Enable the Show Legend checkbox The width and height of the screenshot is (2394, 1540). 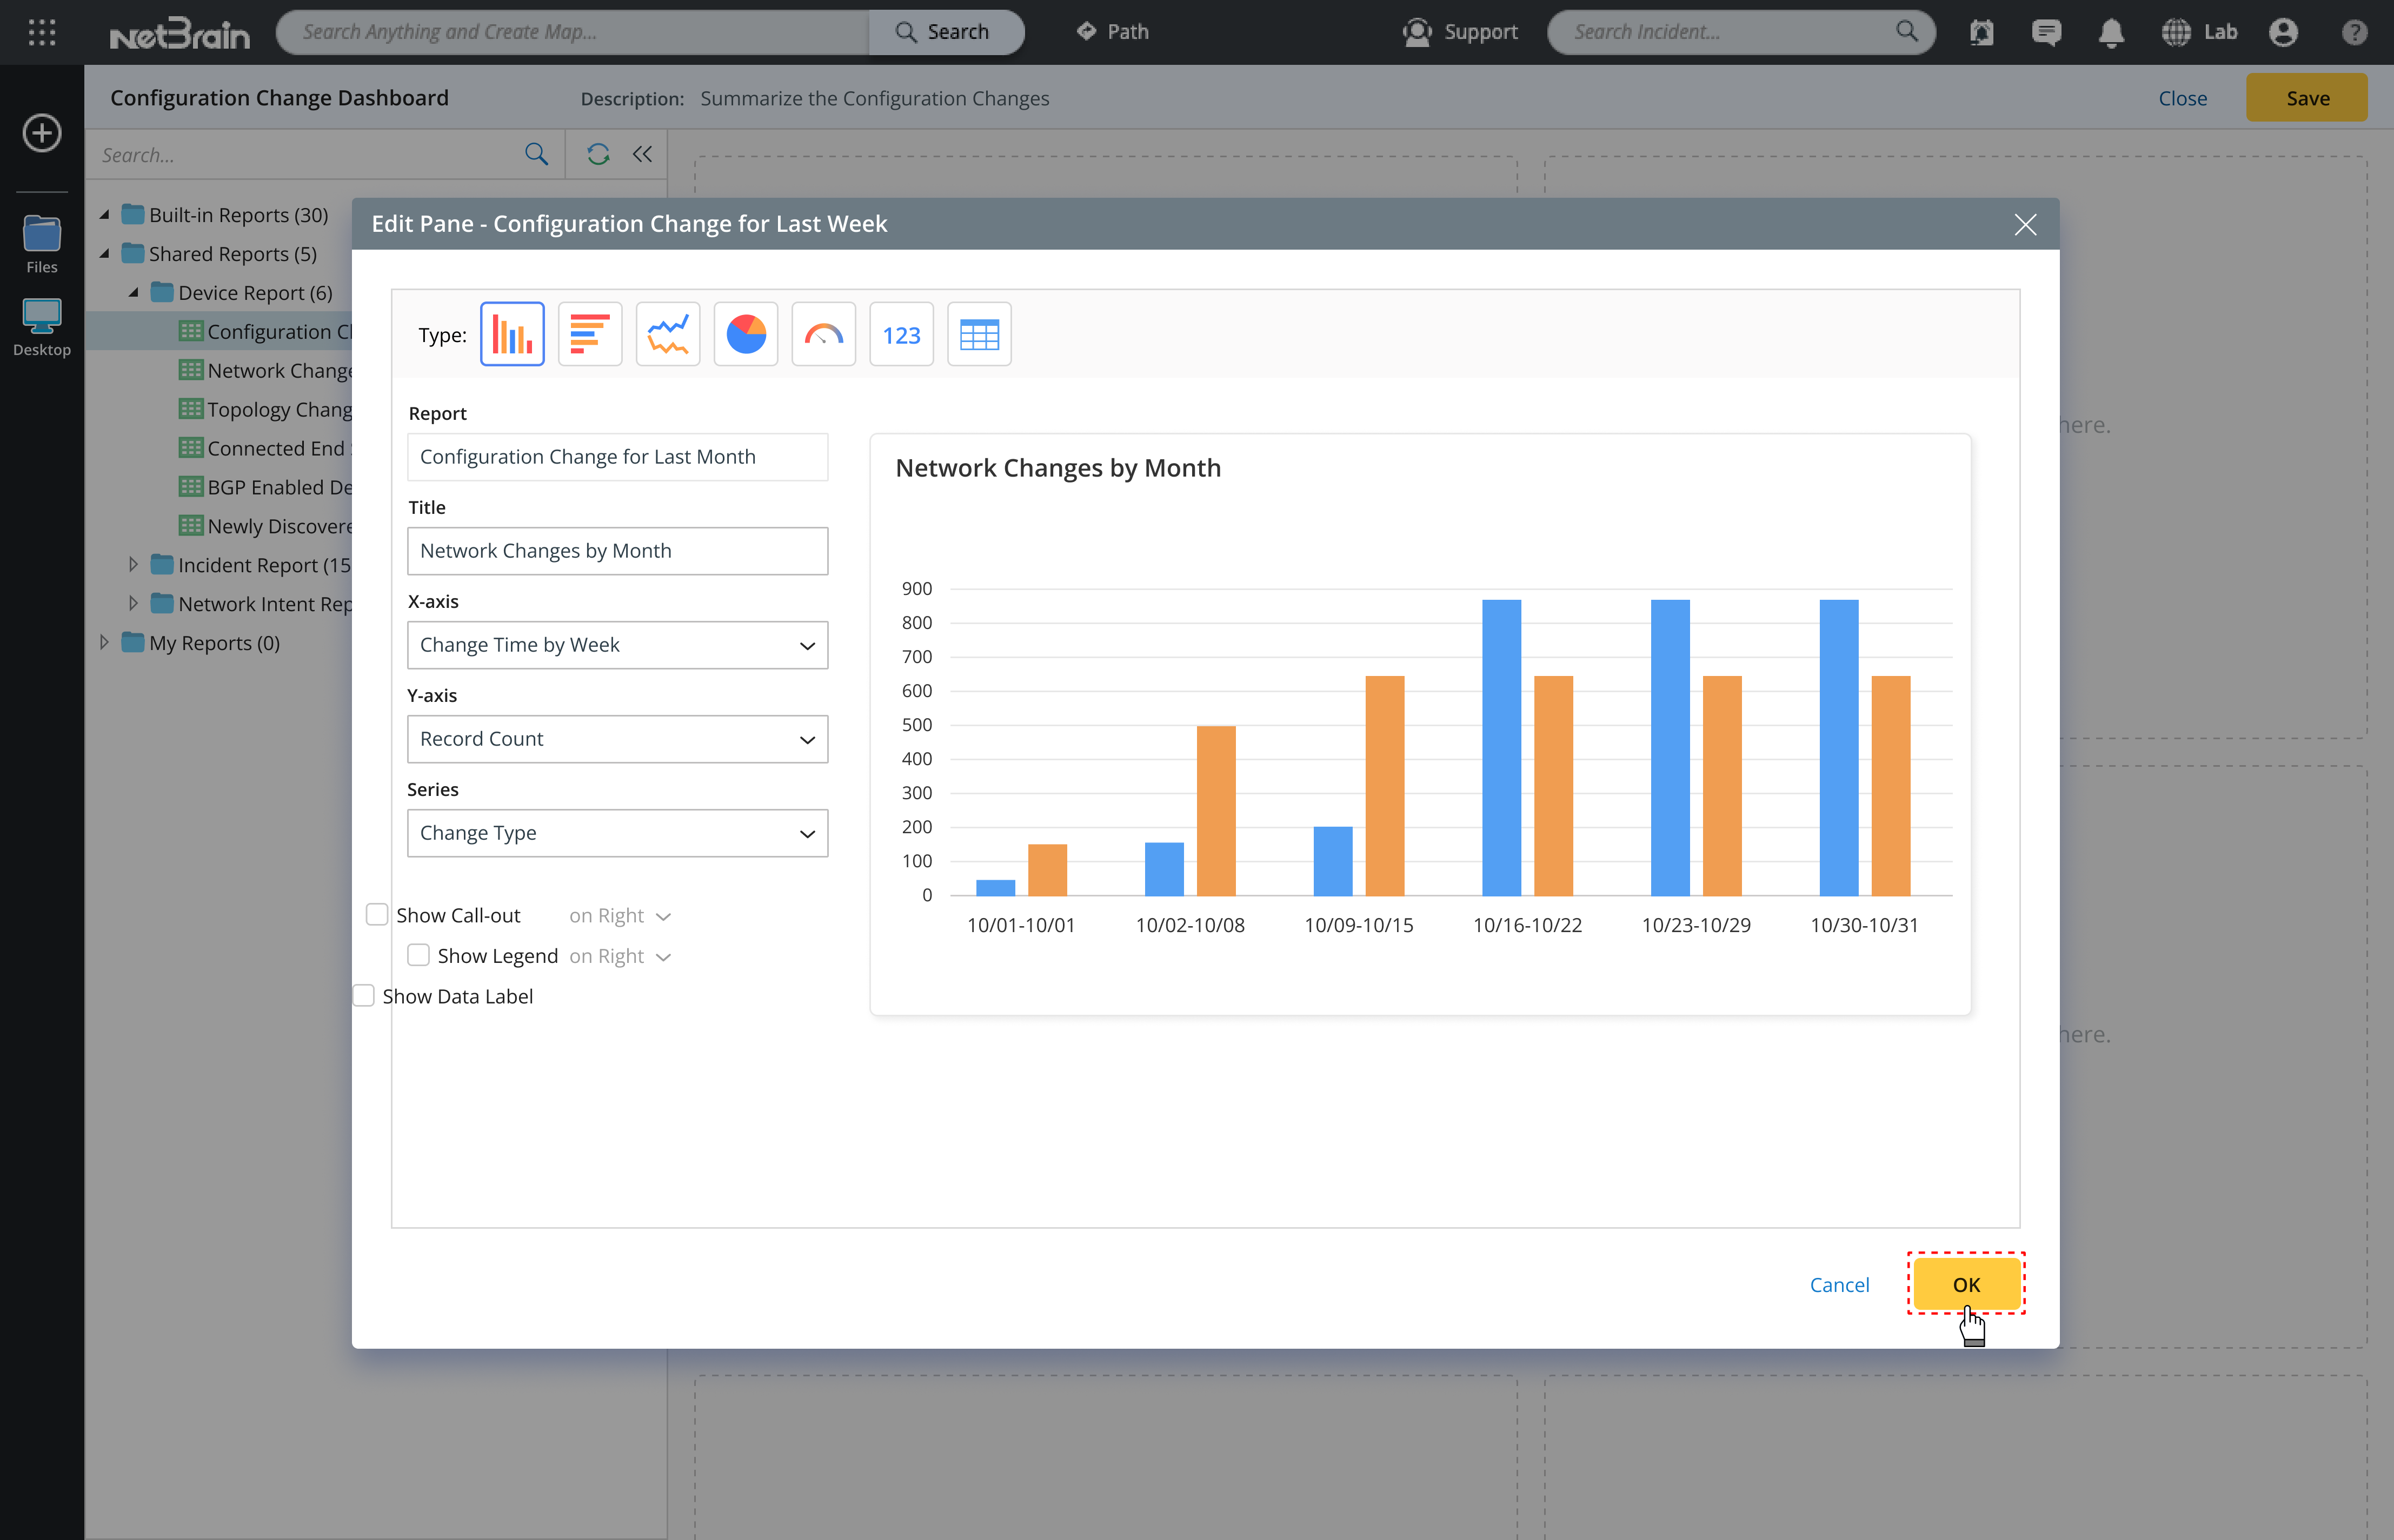[x=418, y=955]
